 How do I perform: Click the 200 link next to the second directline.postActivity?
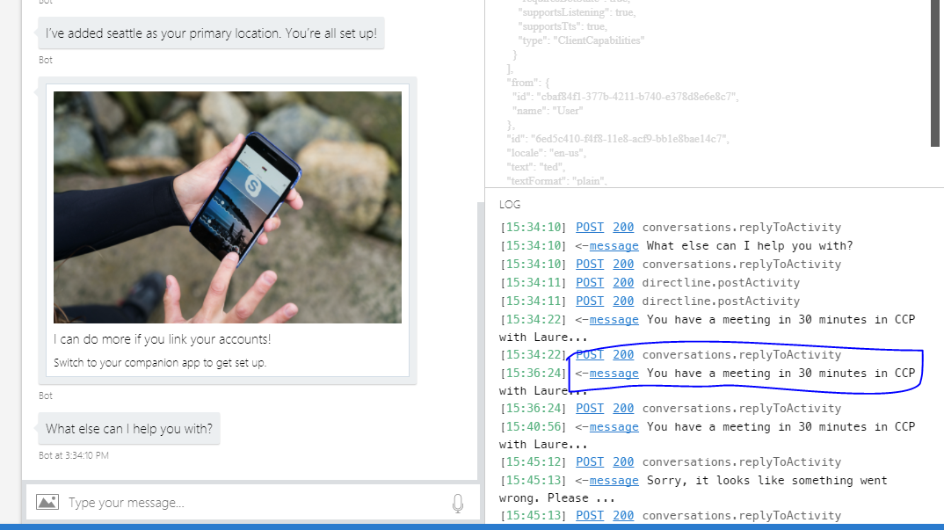tap(623, 301)
